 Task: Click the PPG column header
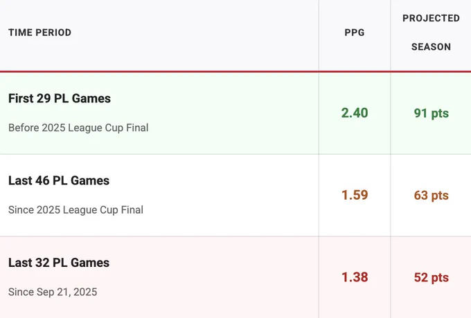355,32
